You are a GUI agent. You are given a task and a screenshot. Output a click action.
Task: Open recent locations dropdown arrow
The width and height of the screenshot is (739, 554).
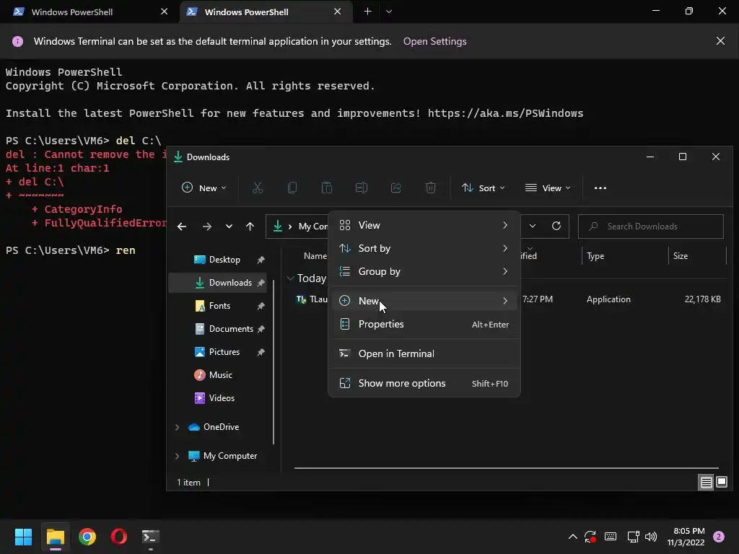229,227
